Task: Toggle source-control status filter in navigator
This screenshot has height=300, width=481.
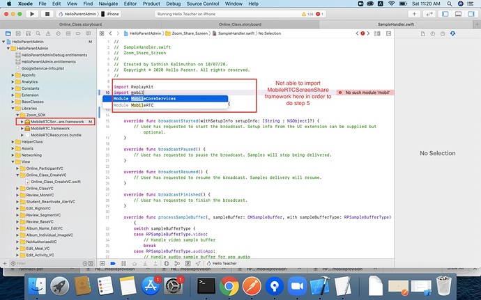Action: (91, 264)
